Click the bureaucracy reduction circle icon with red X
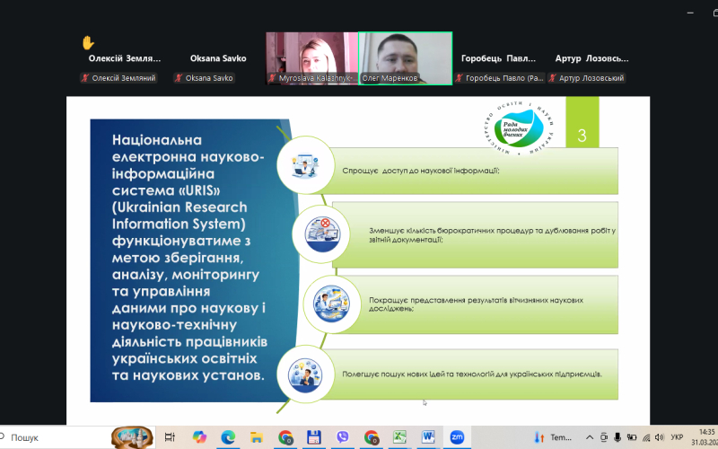 click(321, 234)
